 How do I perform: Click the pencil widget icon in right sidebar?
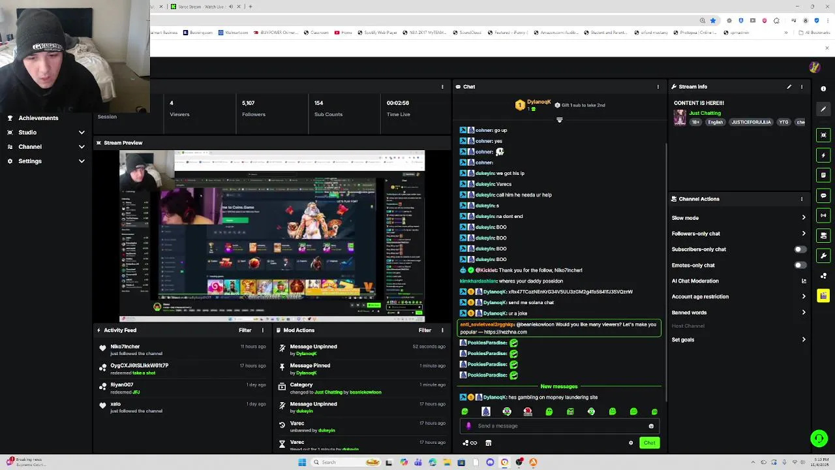(823, 109)
